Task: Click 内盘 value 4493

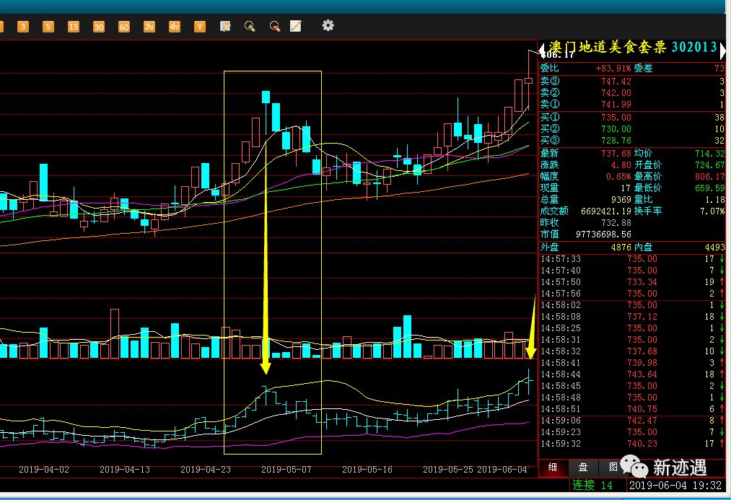Action: click(x=714, y=247)
